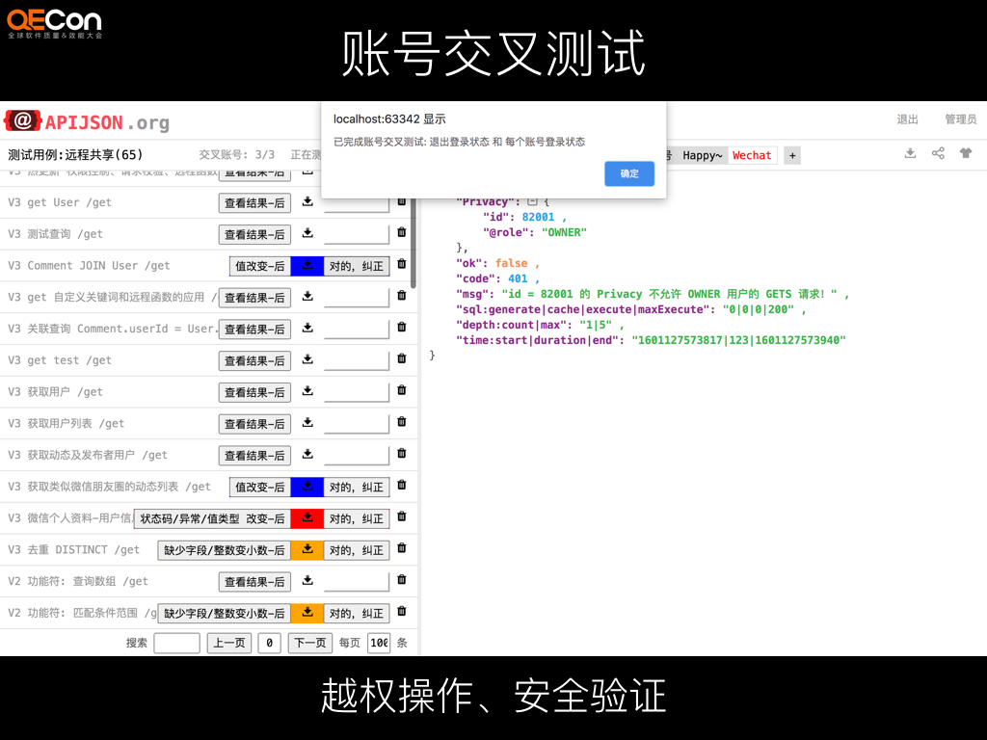Image resolution: width=987 pixels, height=740 pixels.
Task: Click 退出 to log out
Action: pos(906,119)
